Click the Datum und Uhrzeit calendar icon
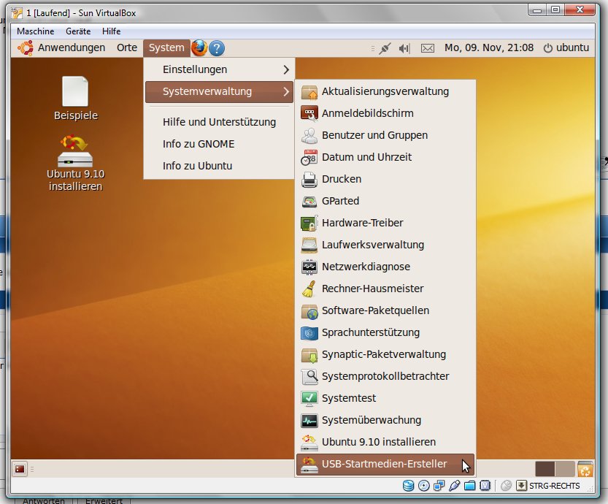 309,157
